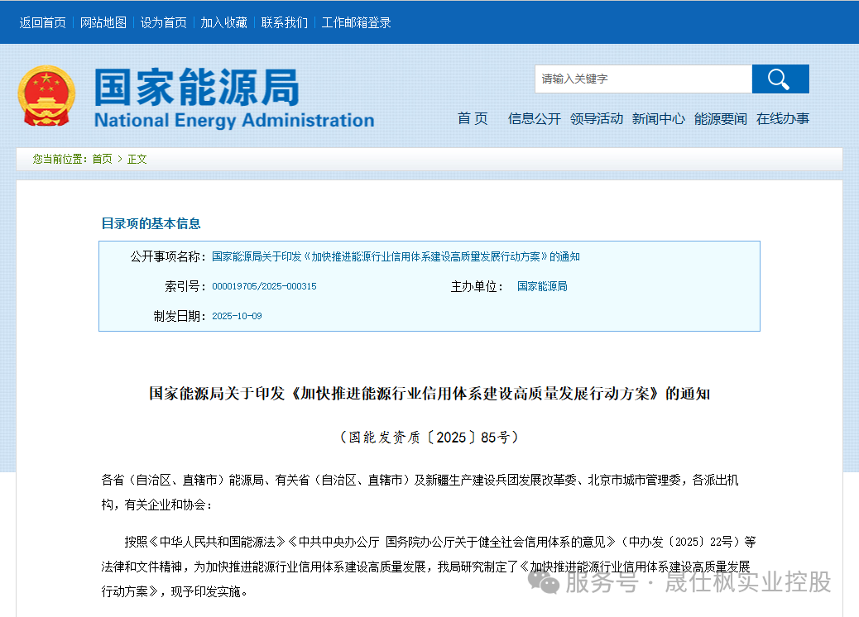Open the 新闻中心 navigation item
Screen dimensions: 859x617
[658, 119]
